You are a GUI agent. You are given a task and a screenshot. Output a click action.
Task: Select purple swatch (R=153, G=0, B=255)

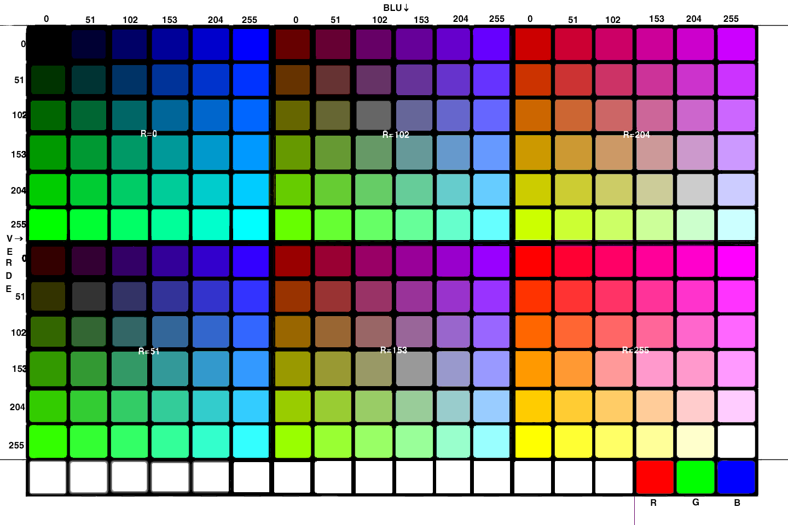pyautogui.click(x=491, y=261)
